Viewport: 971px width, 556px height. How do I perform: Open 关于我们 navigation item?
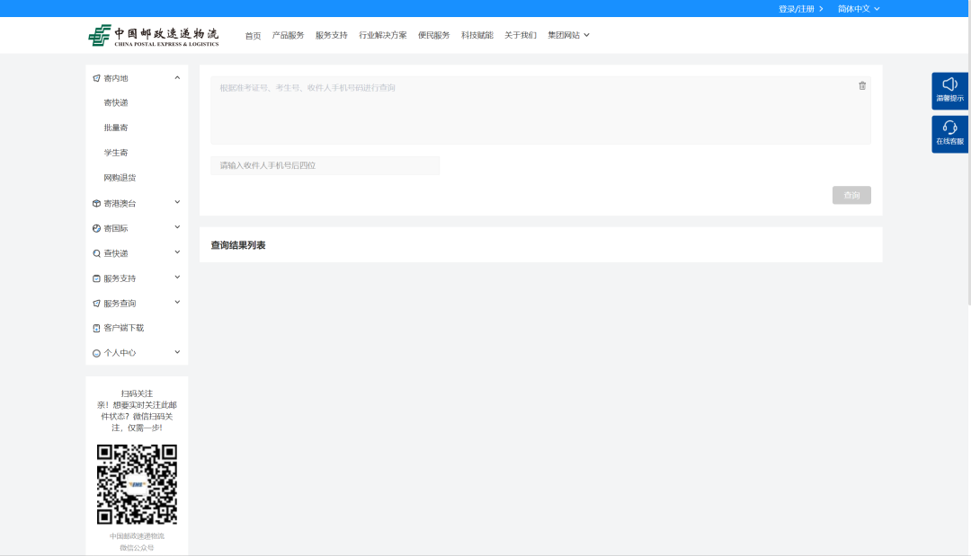point(521,35)
